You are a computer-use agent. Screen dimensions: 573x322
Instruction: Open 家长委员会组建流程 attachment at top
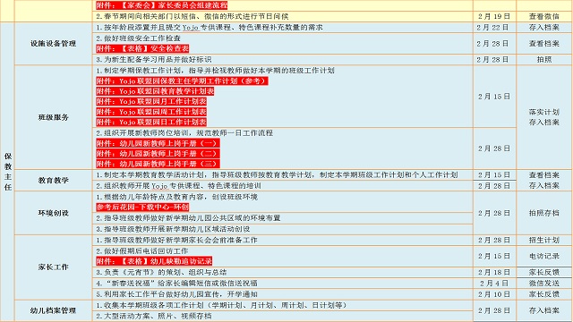click(161, 5)
